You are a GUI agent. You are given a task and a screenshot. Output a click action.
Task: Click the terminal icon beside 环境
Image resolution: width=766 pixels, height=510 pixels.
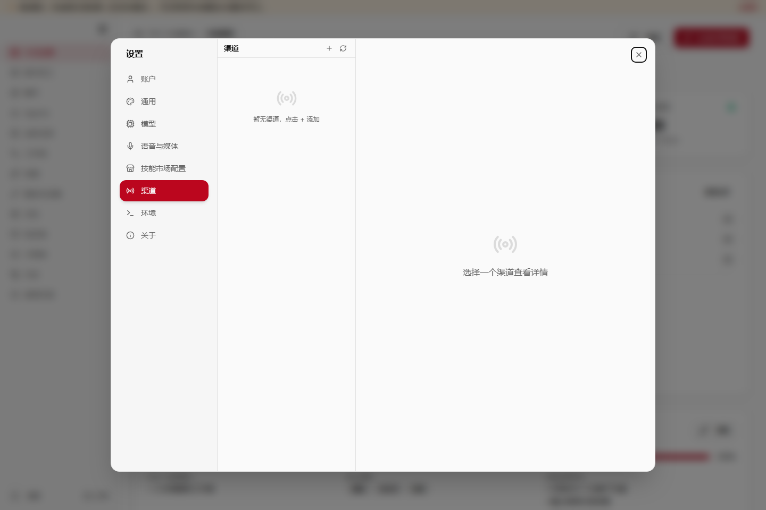pos(130,213)
